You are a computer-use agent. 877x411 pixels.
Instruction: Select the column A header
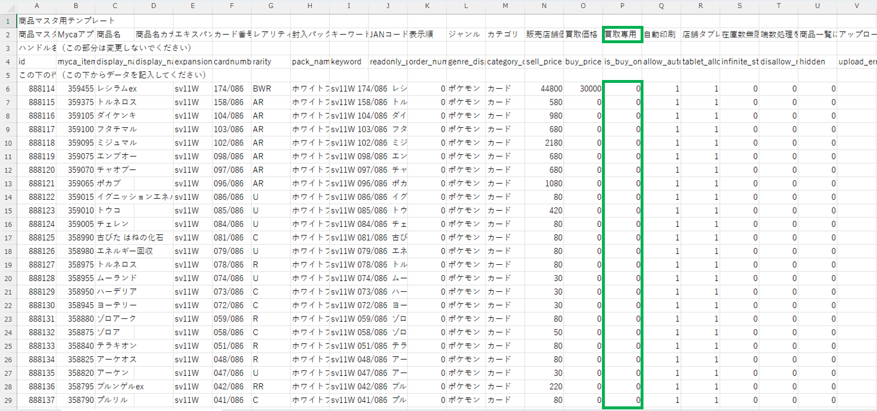click(x=37, y=6)
